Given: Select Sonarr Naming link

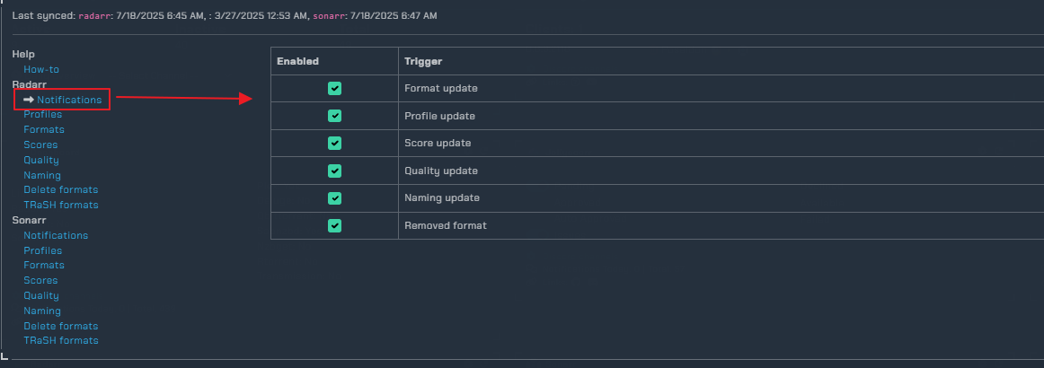Looking at the screenshot, I should [x=42, y=311].
